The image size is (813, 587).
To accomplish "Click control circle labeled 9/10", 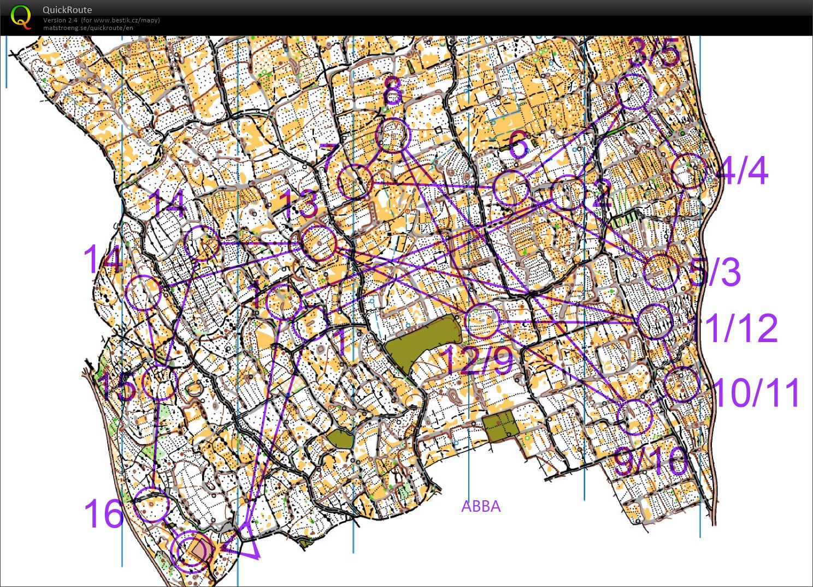I will pyautogui.click(x=634, y=417).
